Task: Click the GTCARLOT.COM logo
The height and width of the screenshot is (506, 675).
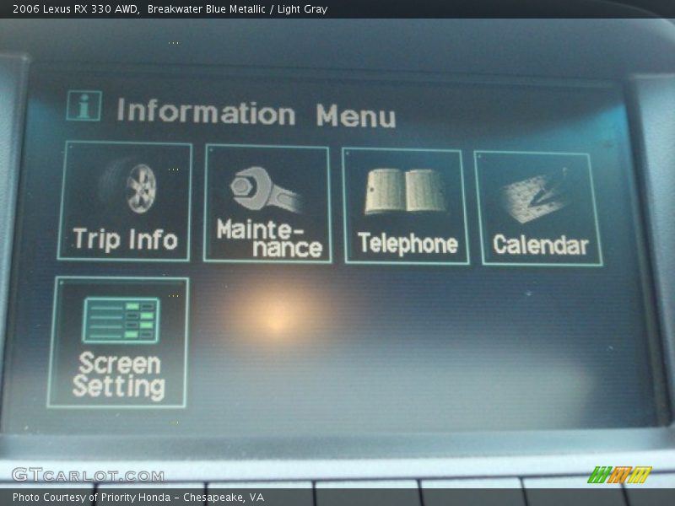Action: 88,475
